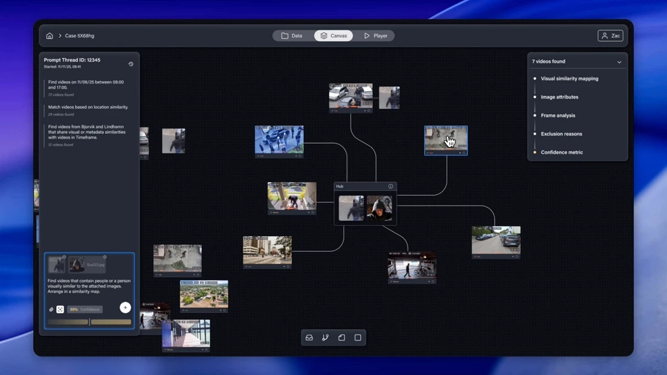Switch to the Player tab
The width and height of the screenshot is (667, 375).
(x=376, y=36)
